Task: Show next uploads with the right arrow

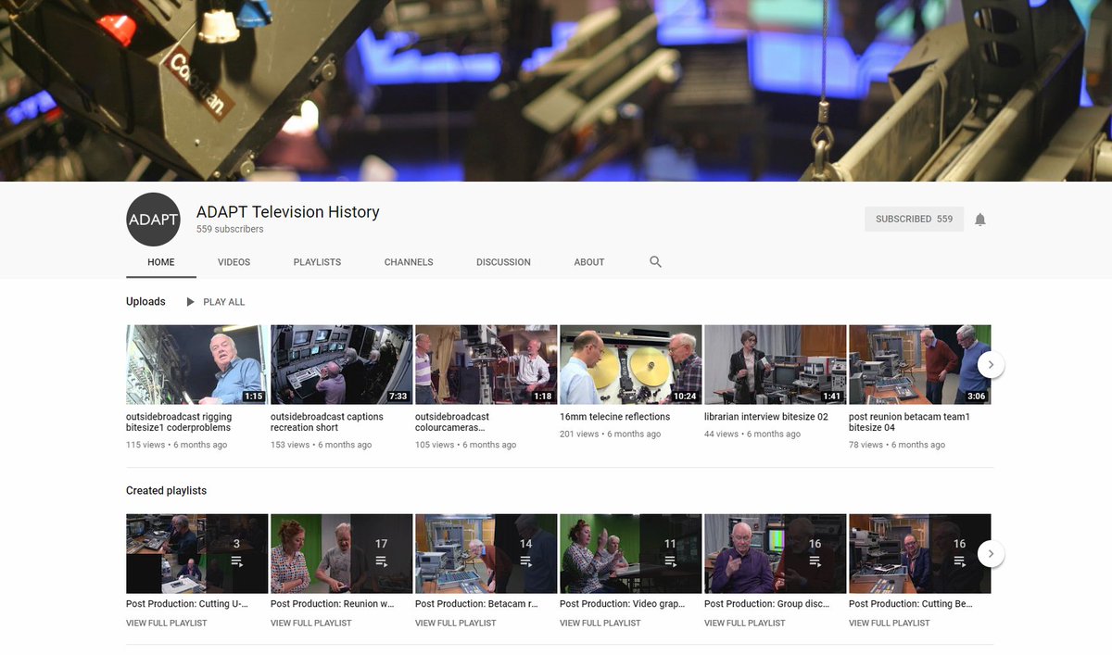Action: coord(991,365)
